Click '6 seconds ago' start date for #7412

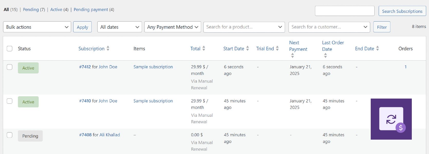[234, 70]
